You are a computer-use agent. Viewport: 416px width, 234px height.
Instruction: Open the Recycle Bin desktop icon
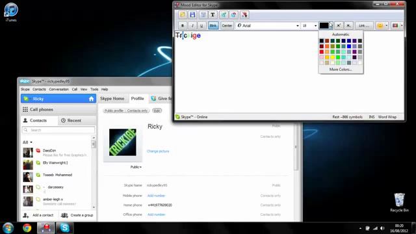pos(399,202)
